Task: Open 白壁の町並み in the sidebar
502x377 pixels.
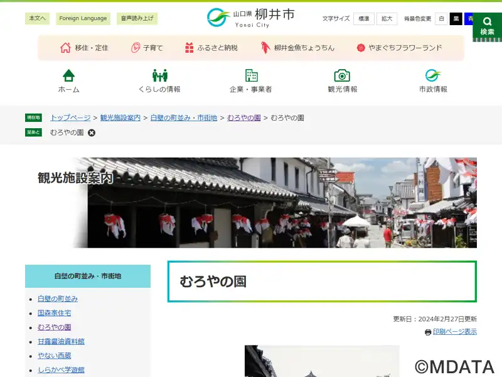Action: (58, 299)
